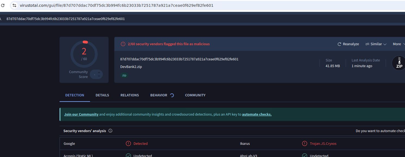The image size is (405, 157).
Task: Click the 41.85 MB size value
Action: coord(333,66)
